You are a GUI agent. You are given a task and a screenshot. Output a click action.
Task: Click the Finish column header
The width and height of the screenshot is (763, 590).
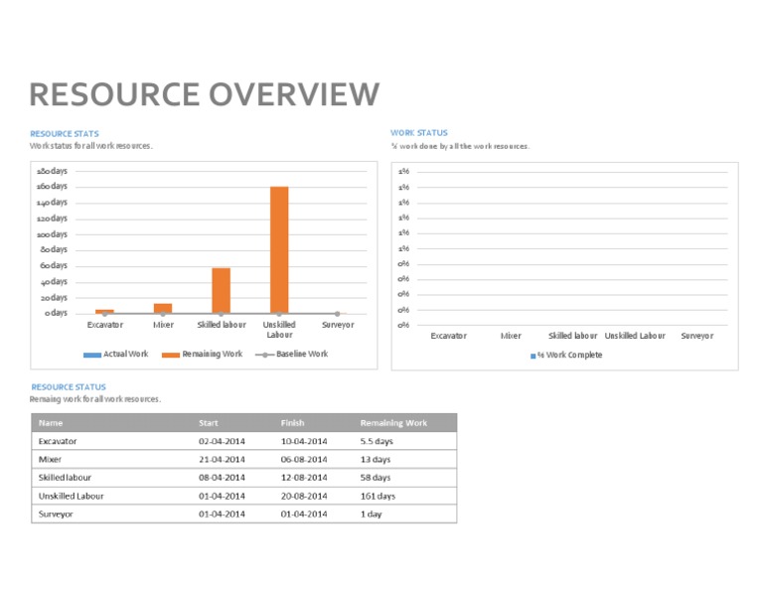tap(292, 423)
